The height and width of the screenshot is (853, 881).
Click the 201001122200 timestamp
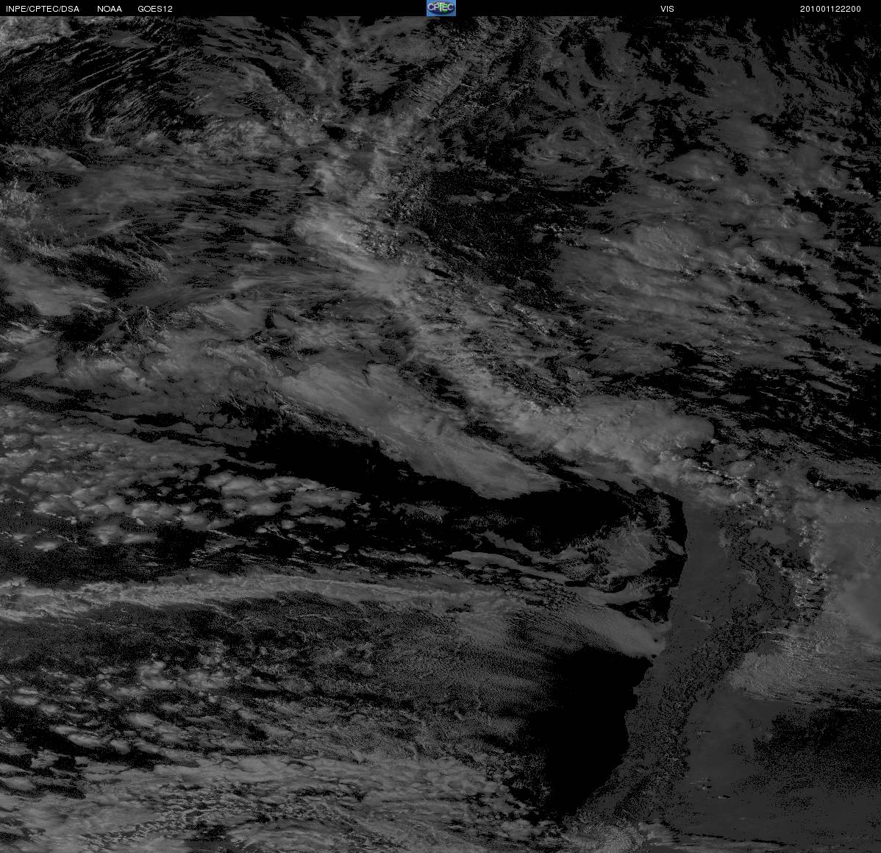tap(830, 9)
